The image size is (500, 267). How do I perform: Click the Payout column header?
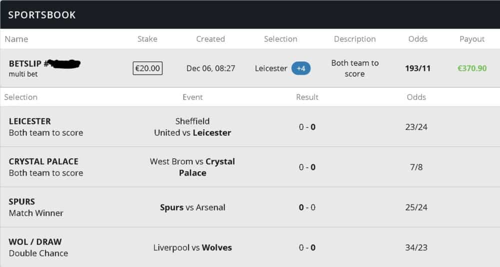coord(472,39)
